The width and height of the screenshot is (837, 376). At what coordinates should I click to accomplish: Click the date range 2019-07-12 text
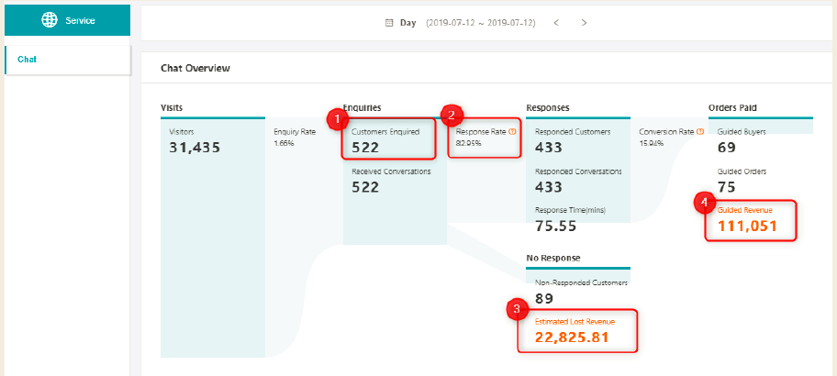pyautogui.click(x=481, y=23)
